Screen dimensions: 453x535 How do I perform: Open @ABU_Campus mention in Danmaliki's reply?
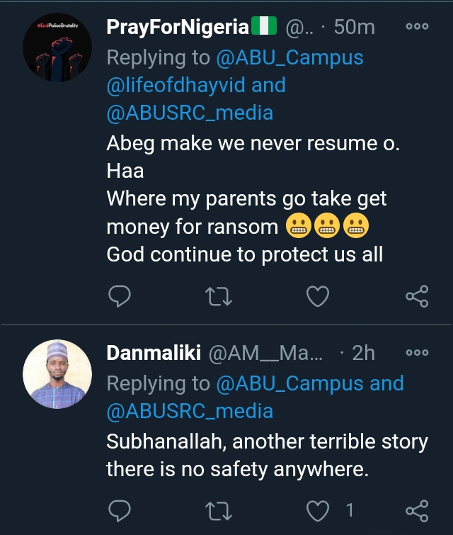pos(289,383)
